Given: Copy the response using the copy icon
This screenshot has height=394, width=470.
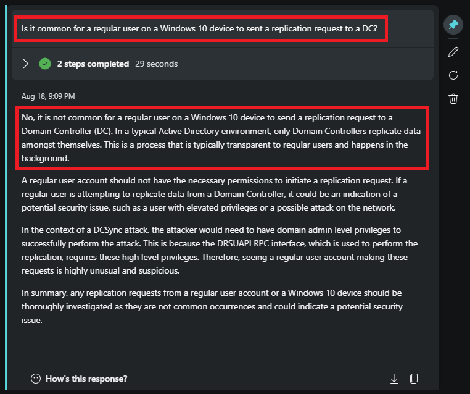Looking at the screenshot, I should tap(414, 379).
